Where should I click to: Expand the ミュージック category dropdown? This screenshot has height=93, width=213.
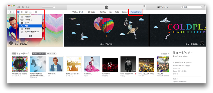183,52
